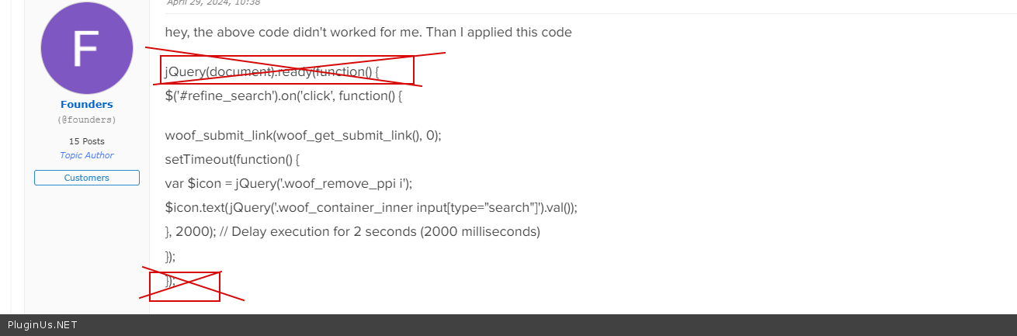Click the $icon.text(jQuery(...)) code line
The height and width of the screenshot is (336, 1017).
coord(371,208)
